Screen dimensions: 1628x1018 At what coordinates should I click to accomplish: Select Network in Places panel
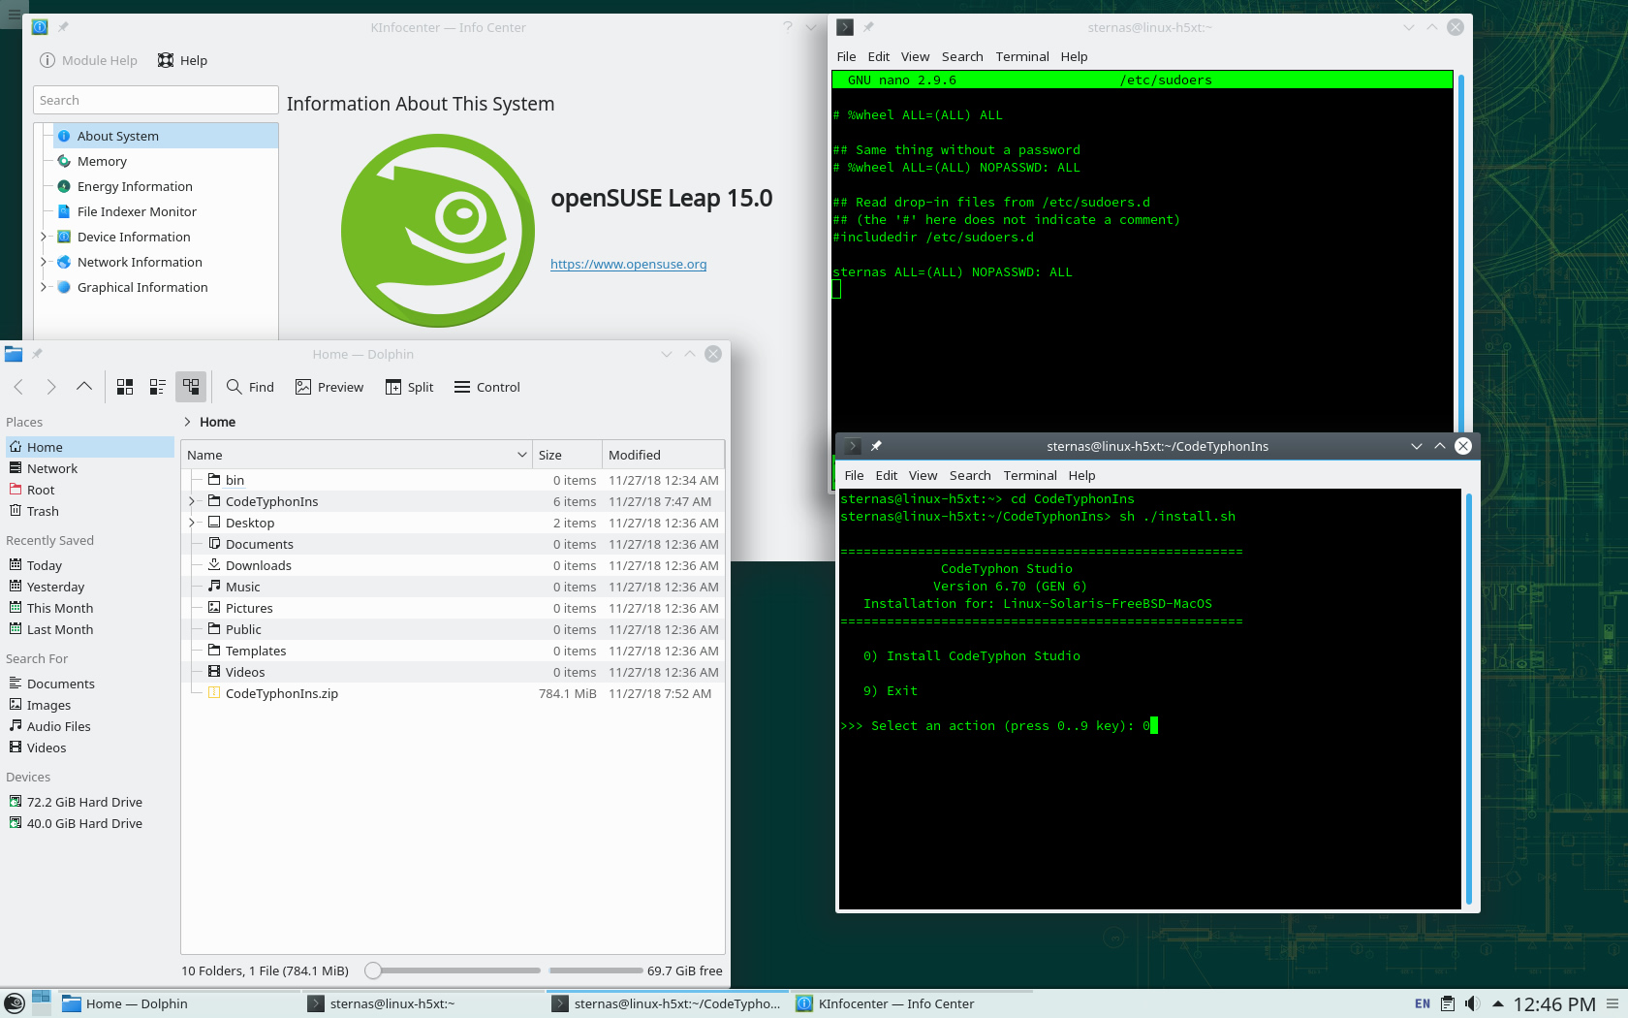click(x=90, y=468)
